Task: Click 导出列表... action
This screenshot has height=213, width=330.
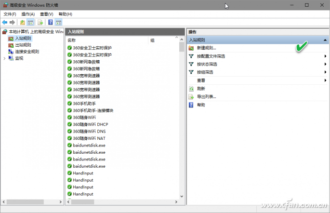Action: (x=206, y=97)
